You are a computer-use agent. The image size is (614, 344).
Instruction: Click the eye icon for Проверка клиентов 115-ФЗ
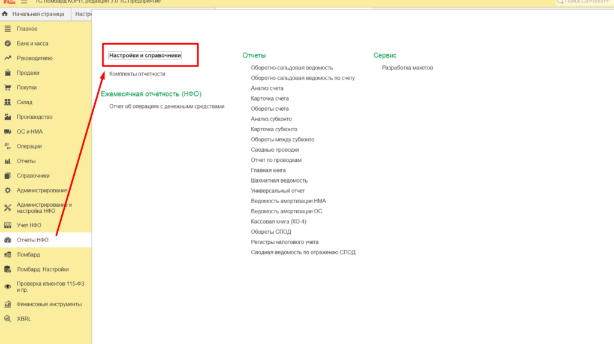(8, 286)
